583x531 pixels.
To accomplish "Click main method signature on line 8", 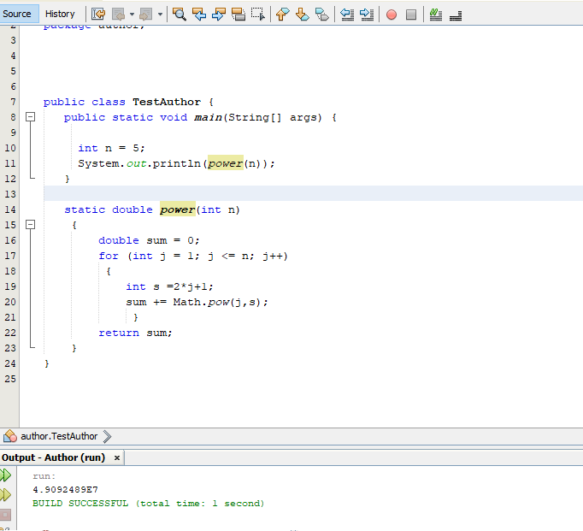I will click(x=200, y=117).
